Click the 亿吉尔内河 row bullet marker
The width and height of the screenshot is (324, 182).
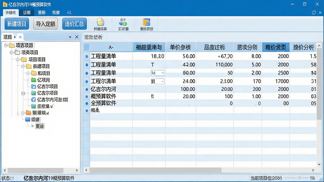[x=87, y=89]
